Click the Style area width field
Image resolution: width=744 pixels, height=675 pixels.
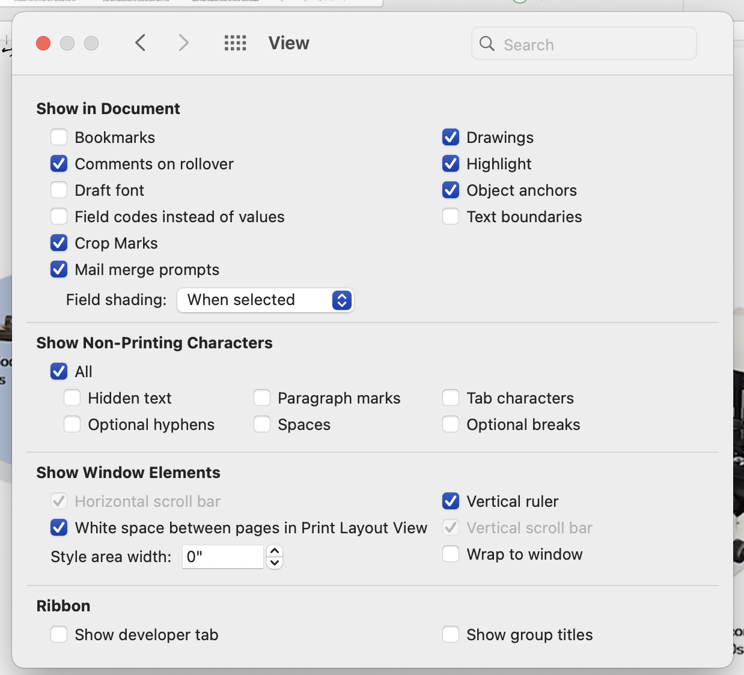click(x=223, y=557)
